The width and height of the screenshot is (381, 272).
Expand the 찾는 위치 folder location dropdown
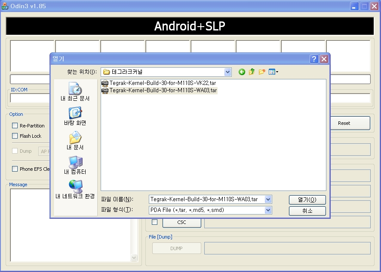point(227,72)
